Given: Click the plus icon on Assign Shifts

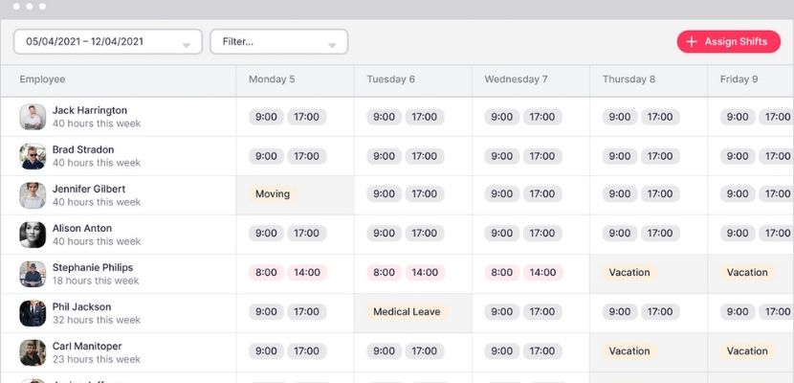Looking at the screenshot, I should [692, 41].
